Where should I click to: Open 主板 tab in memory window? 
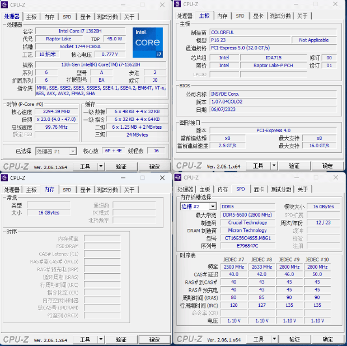coord(31,190)
